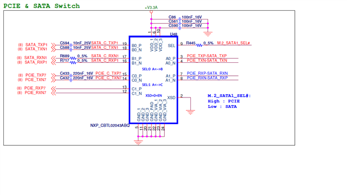Select the XSD pin name on U48

pos(171,97)
